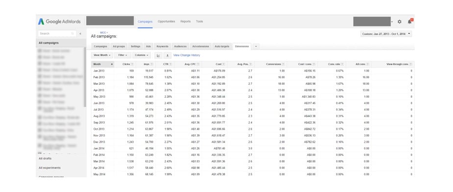Click the View Change History link

[x=187, y=55]
